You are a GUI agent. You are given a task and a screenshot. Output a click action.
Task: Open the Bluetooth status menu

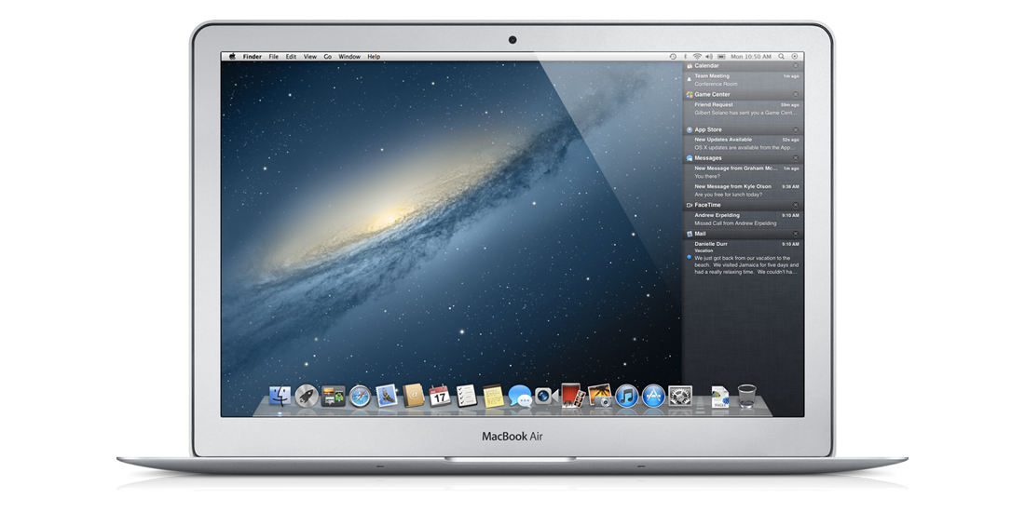[685, 57]
